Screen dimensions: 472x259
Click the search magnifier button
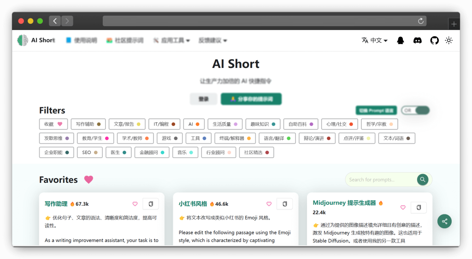click(423, 180)
